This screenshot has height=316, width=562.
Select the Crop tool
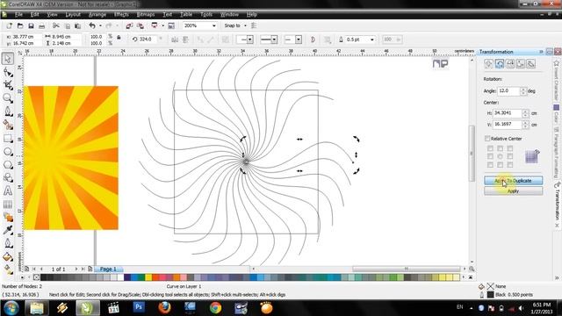8,85
